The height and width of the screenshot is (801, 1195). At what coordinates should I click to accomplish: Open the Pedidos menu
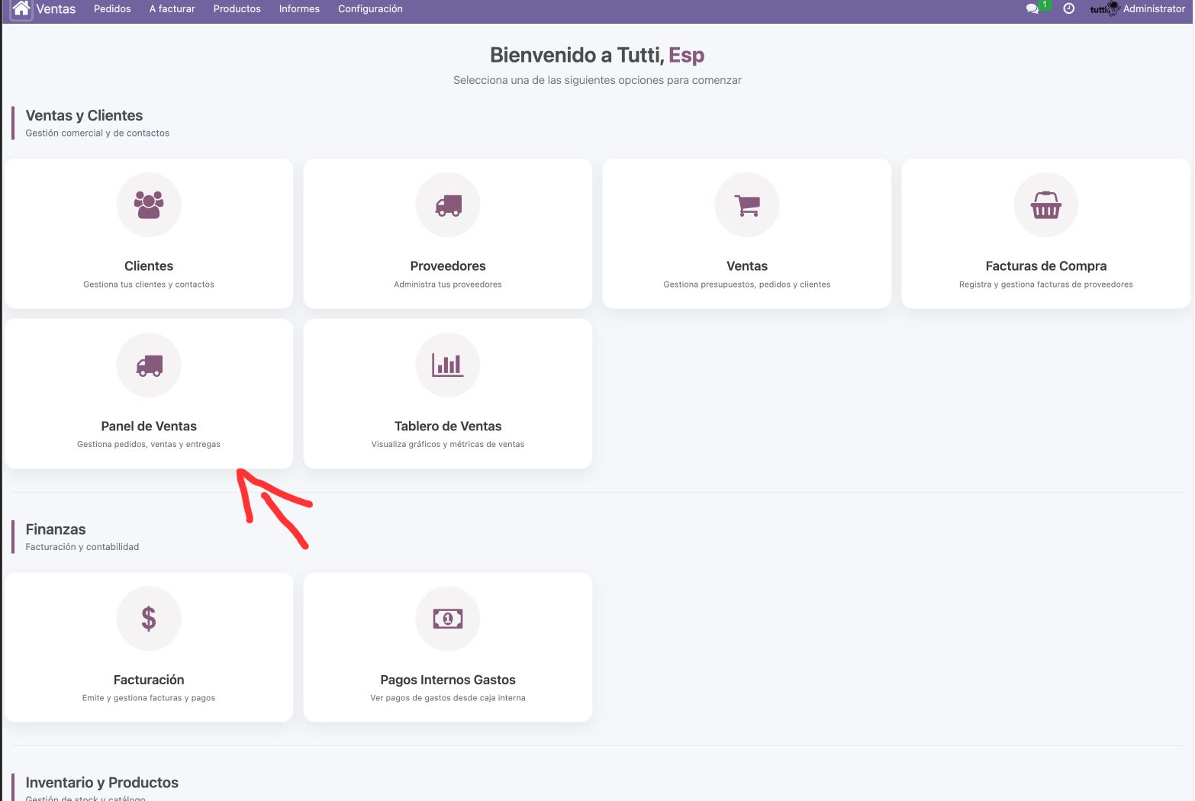112,9
